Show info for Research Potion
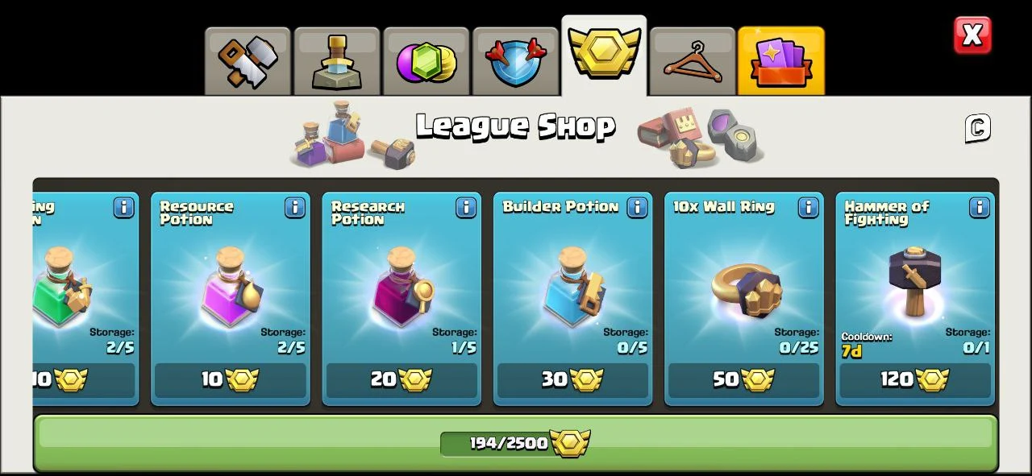The width and height of the screenshot is (1032, 476). (466, 208)
